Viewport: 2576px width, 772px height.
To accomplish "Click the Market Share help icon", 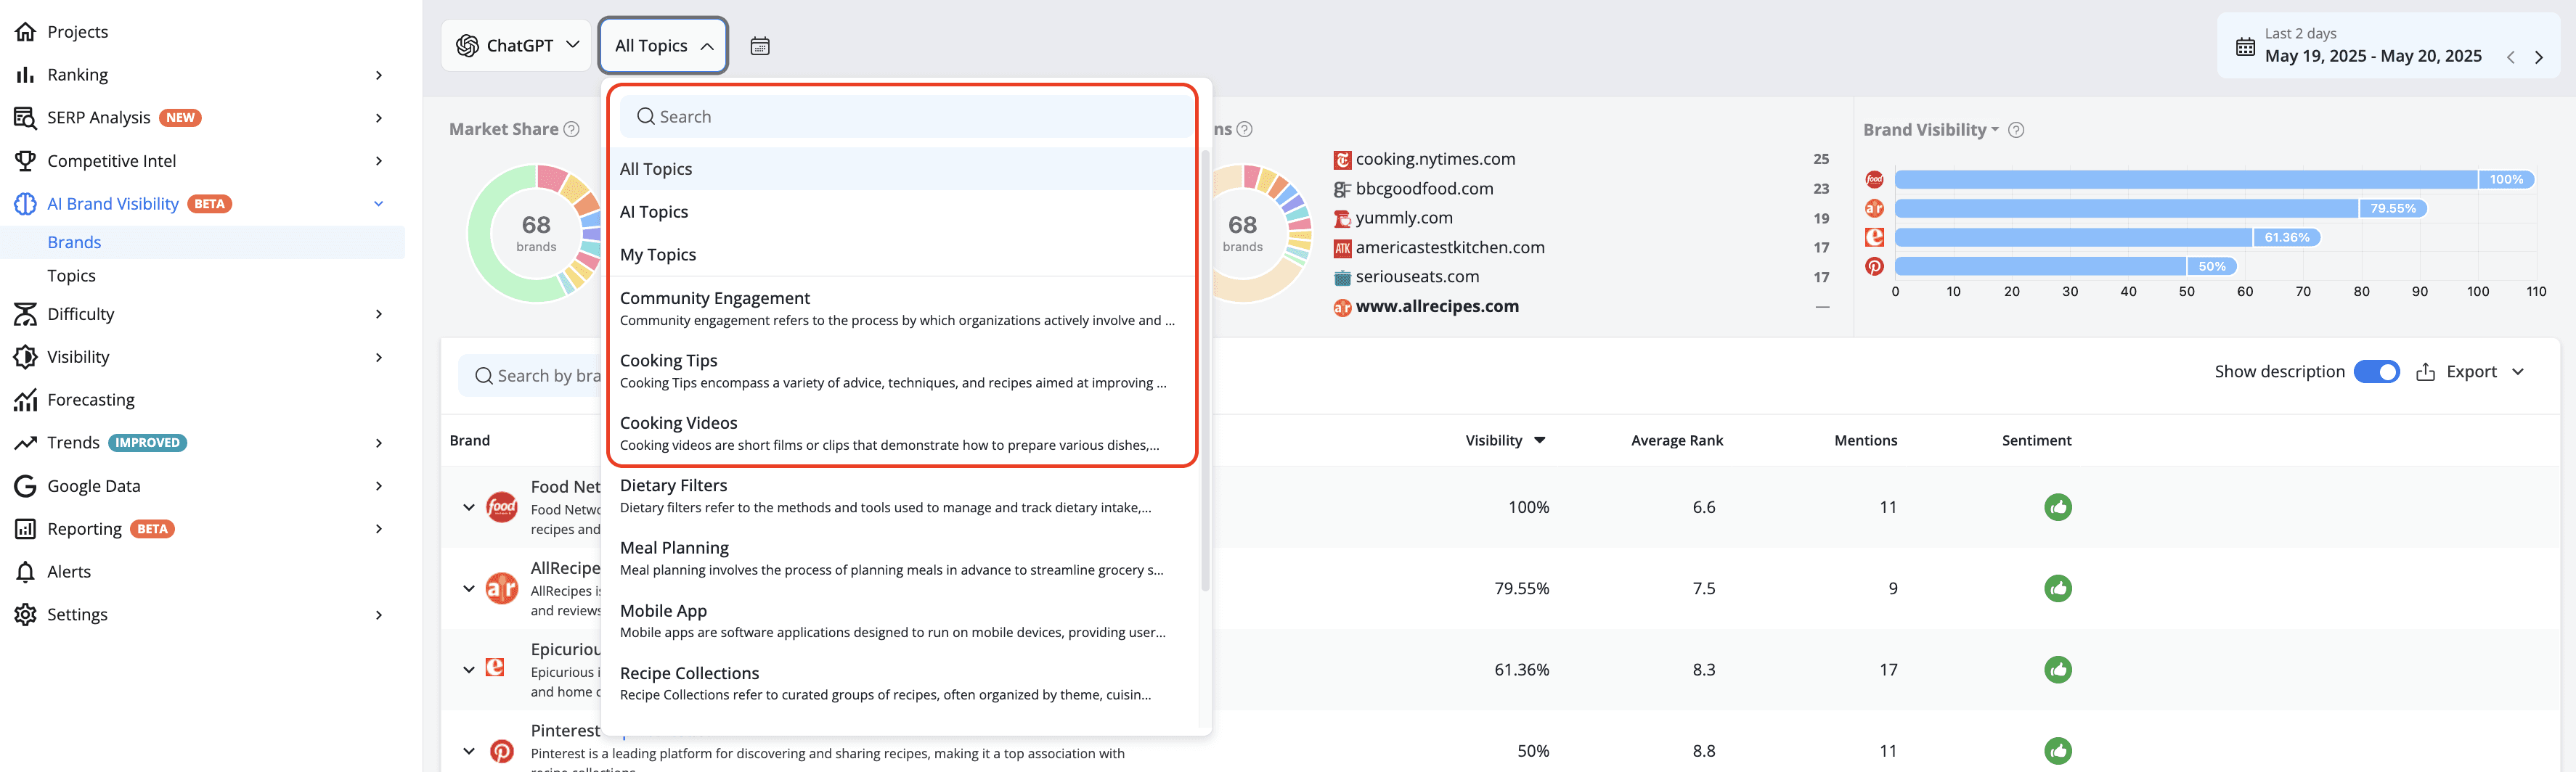I will click(x=571, y=129).
